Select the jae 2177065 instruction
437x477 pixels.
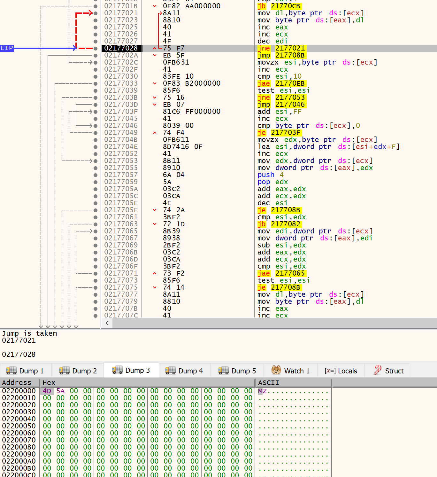pyautogui.click(x=282, y=273)
